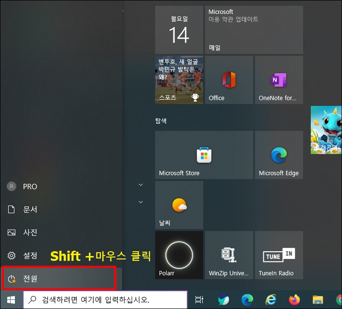
Task: Open the Microsoft Edge tile
Action: click(279, 155)
